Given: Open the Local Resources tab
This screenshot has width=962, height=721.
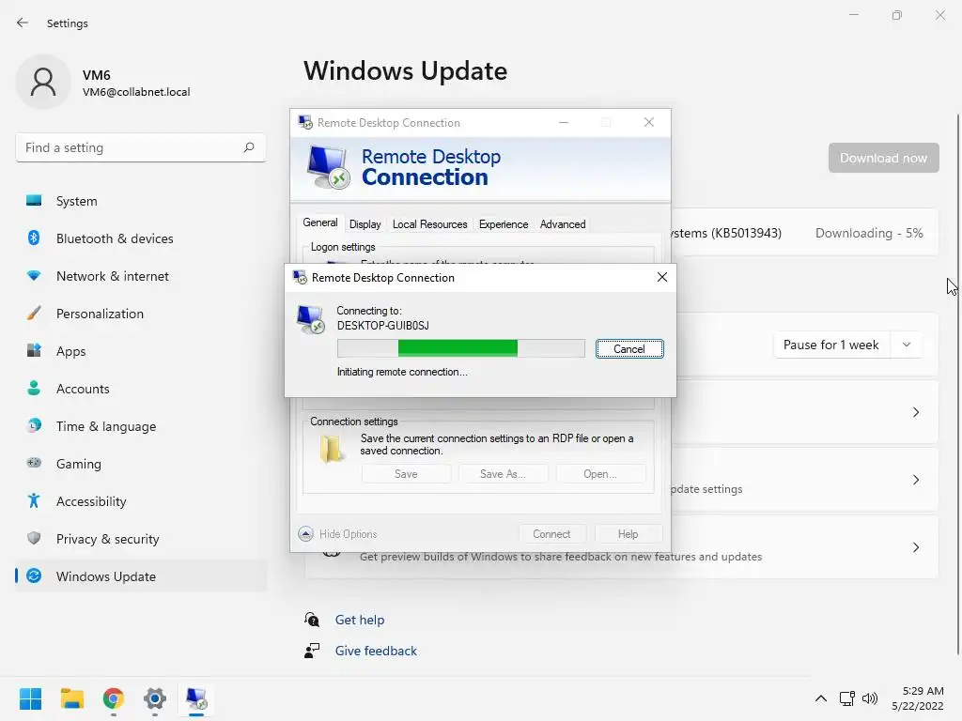Looking at the screenshot, I should tap(429, 224).
